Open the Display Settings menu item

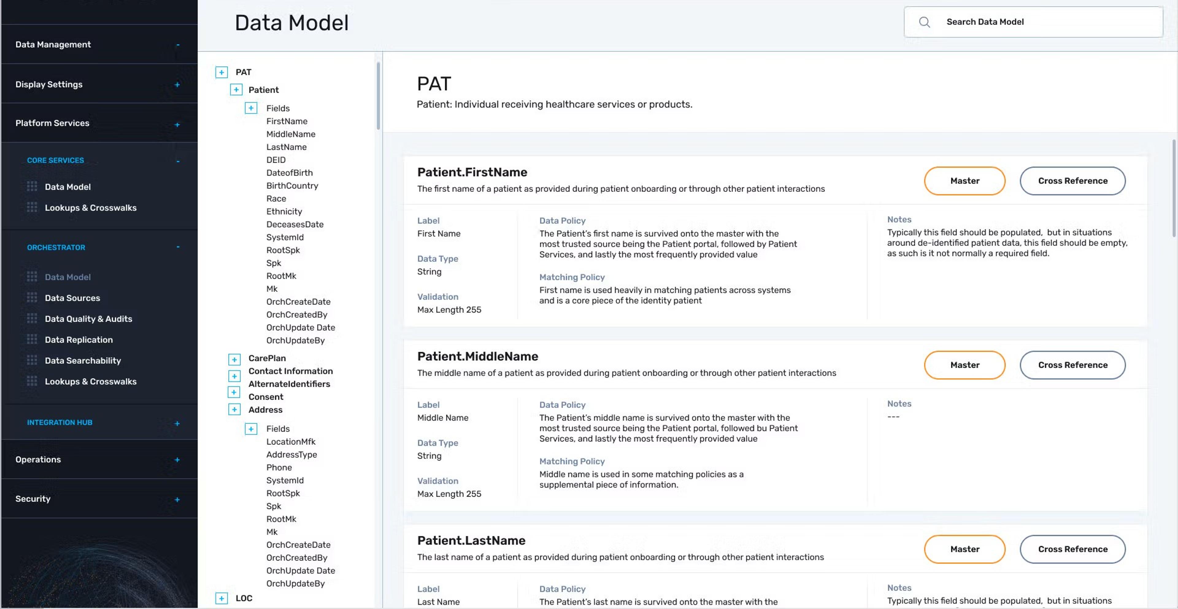click(x=49, y=84)
